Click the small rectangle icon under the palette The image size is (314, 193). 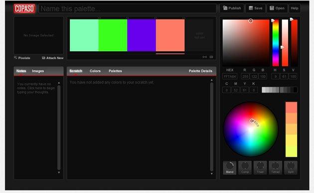211,57
